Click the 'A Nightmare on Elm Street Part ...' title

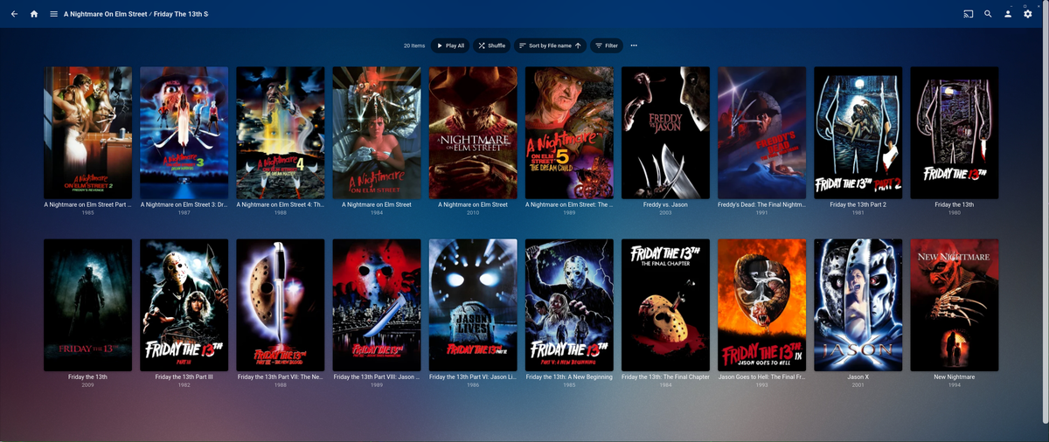[x=87, y=205]
